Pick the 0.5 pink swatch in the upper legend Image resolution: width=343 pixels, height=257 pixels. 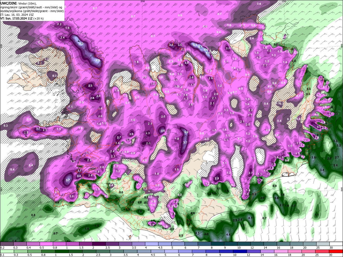click(x=46, y=244)
